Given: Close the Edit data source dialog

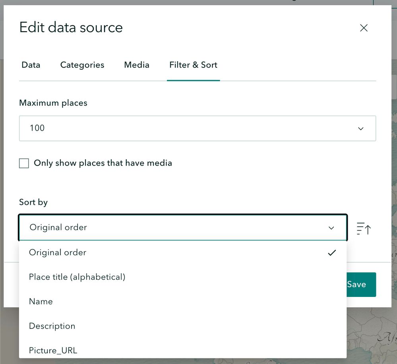Looking at the screenshot, I should [x=364, y=28].
